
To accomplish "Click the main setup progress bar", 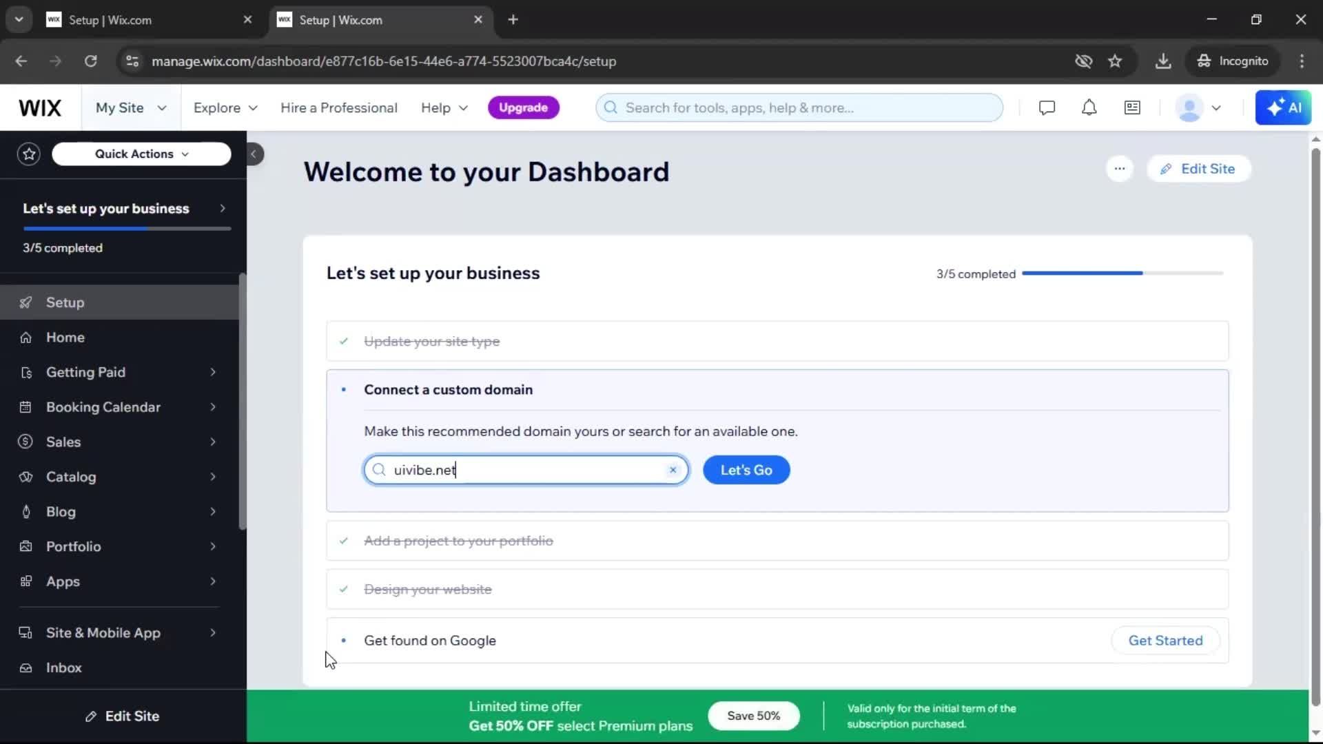I will coord(1122,273).
